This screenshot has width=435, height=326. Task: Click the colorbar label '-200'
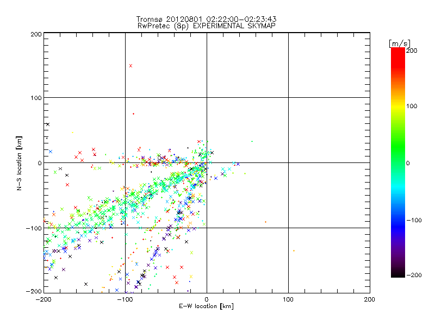click(x=414, y=275)
